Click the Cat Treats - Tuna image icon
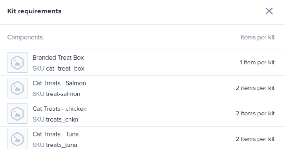285x149 pixels. pyautogui.click(x=17, y=139)
